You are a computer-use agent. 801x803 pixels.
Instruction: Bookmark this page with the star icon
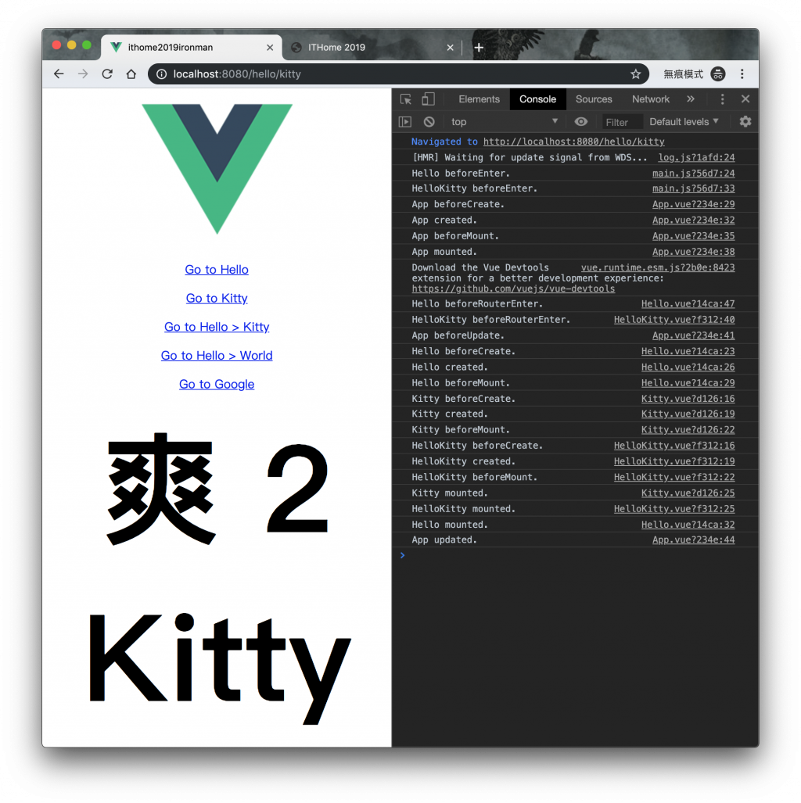click(635, 73)
